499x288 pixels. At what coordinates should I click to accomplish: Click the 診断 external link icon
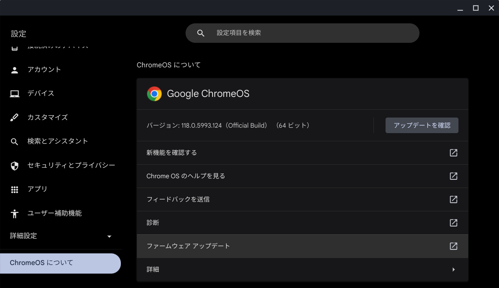point(453,223)
